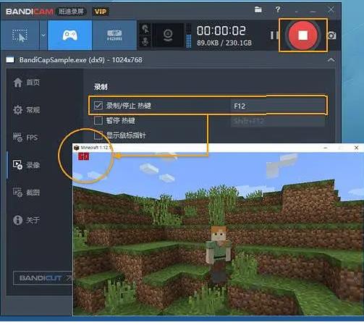The height and width of the screenshot is (325, 364).
Task: Open the 录像 video settings tab
Action: point(27,165)
